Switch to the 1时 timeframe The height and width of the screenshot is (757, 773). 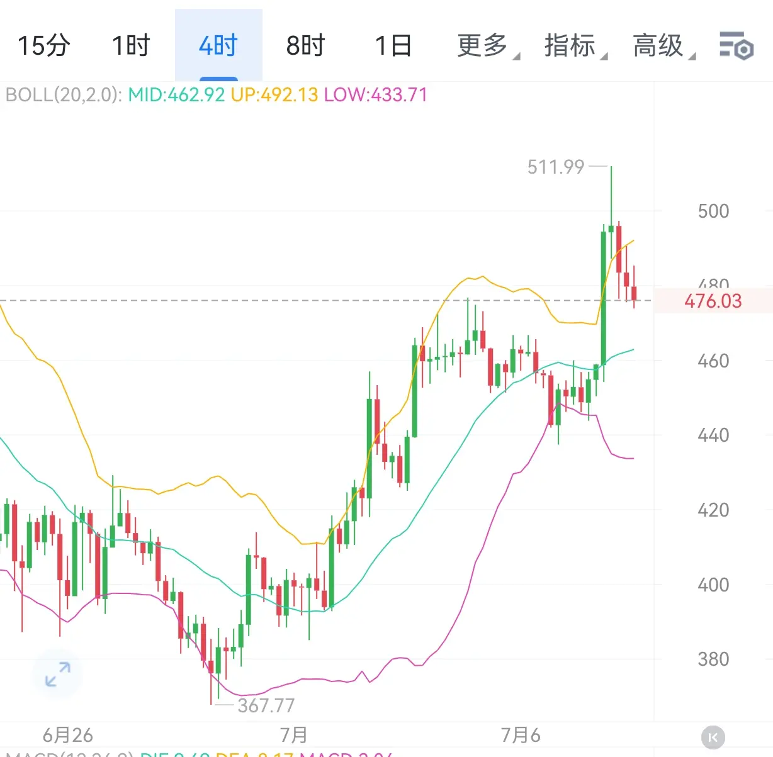pos(131,45)
